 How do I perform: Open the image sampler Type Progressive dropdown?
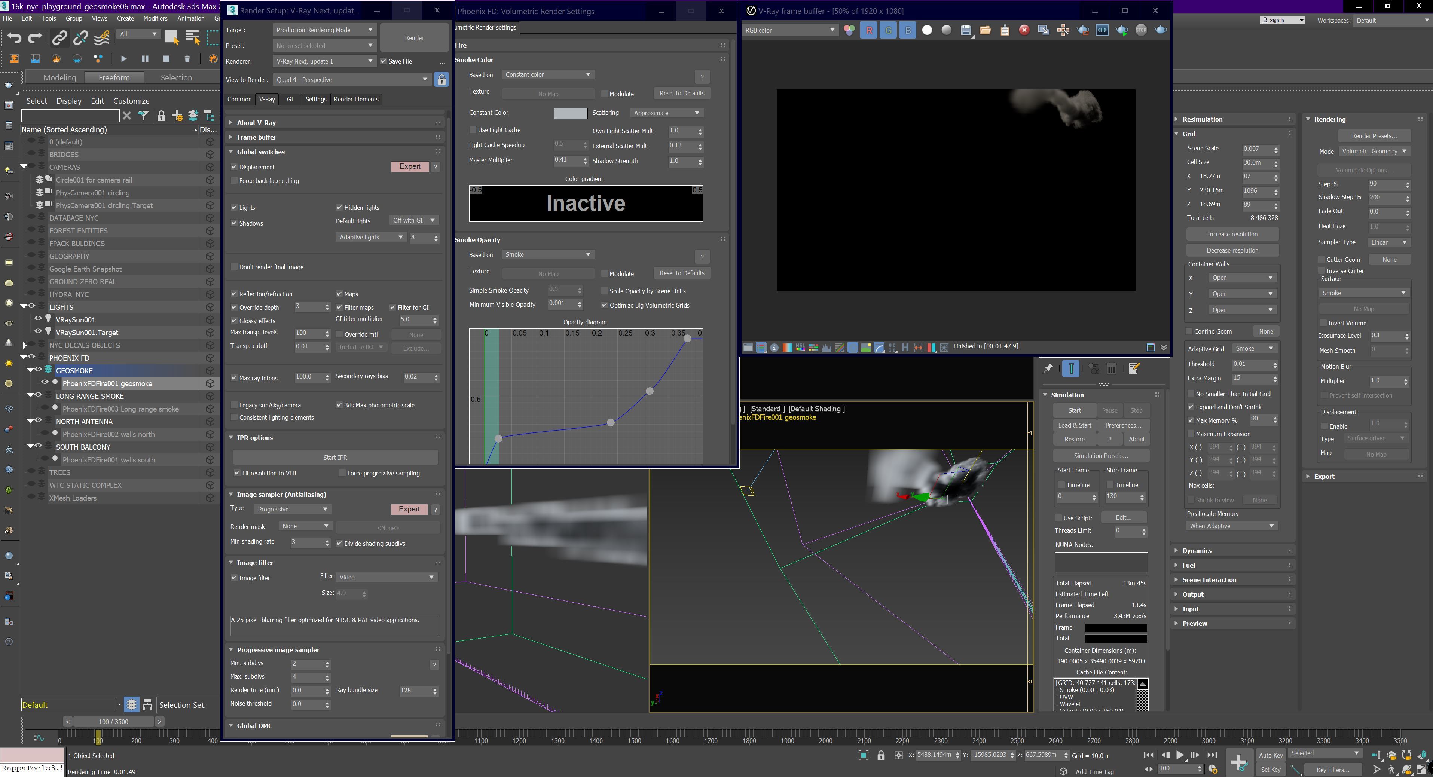pyautogui.click(x=293, y=509)
